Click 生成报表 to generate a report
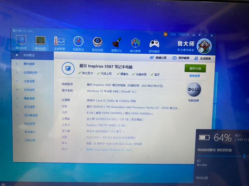The height and width of the screenshot is (186, 249). [202, 58]
